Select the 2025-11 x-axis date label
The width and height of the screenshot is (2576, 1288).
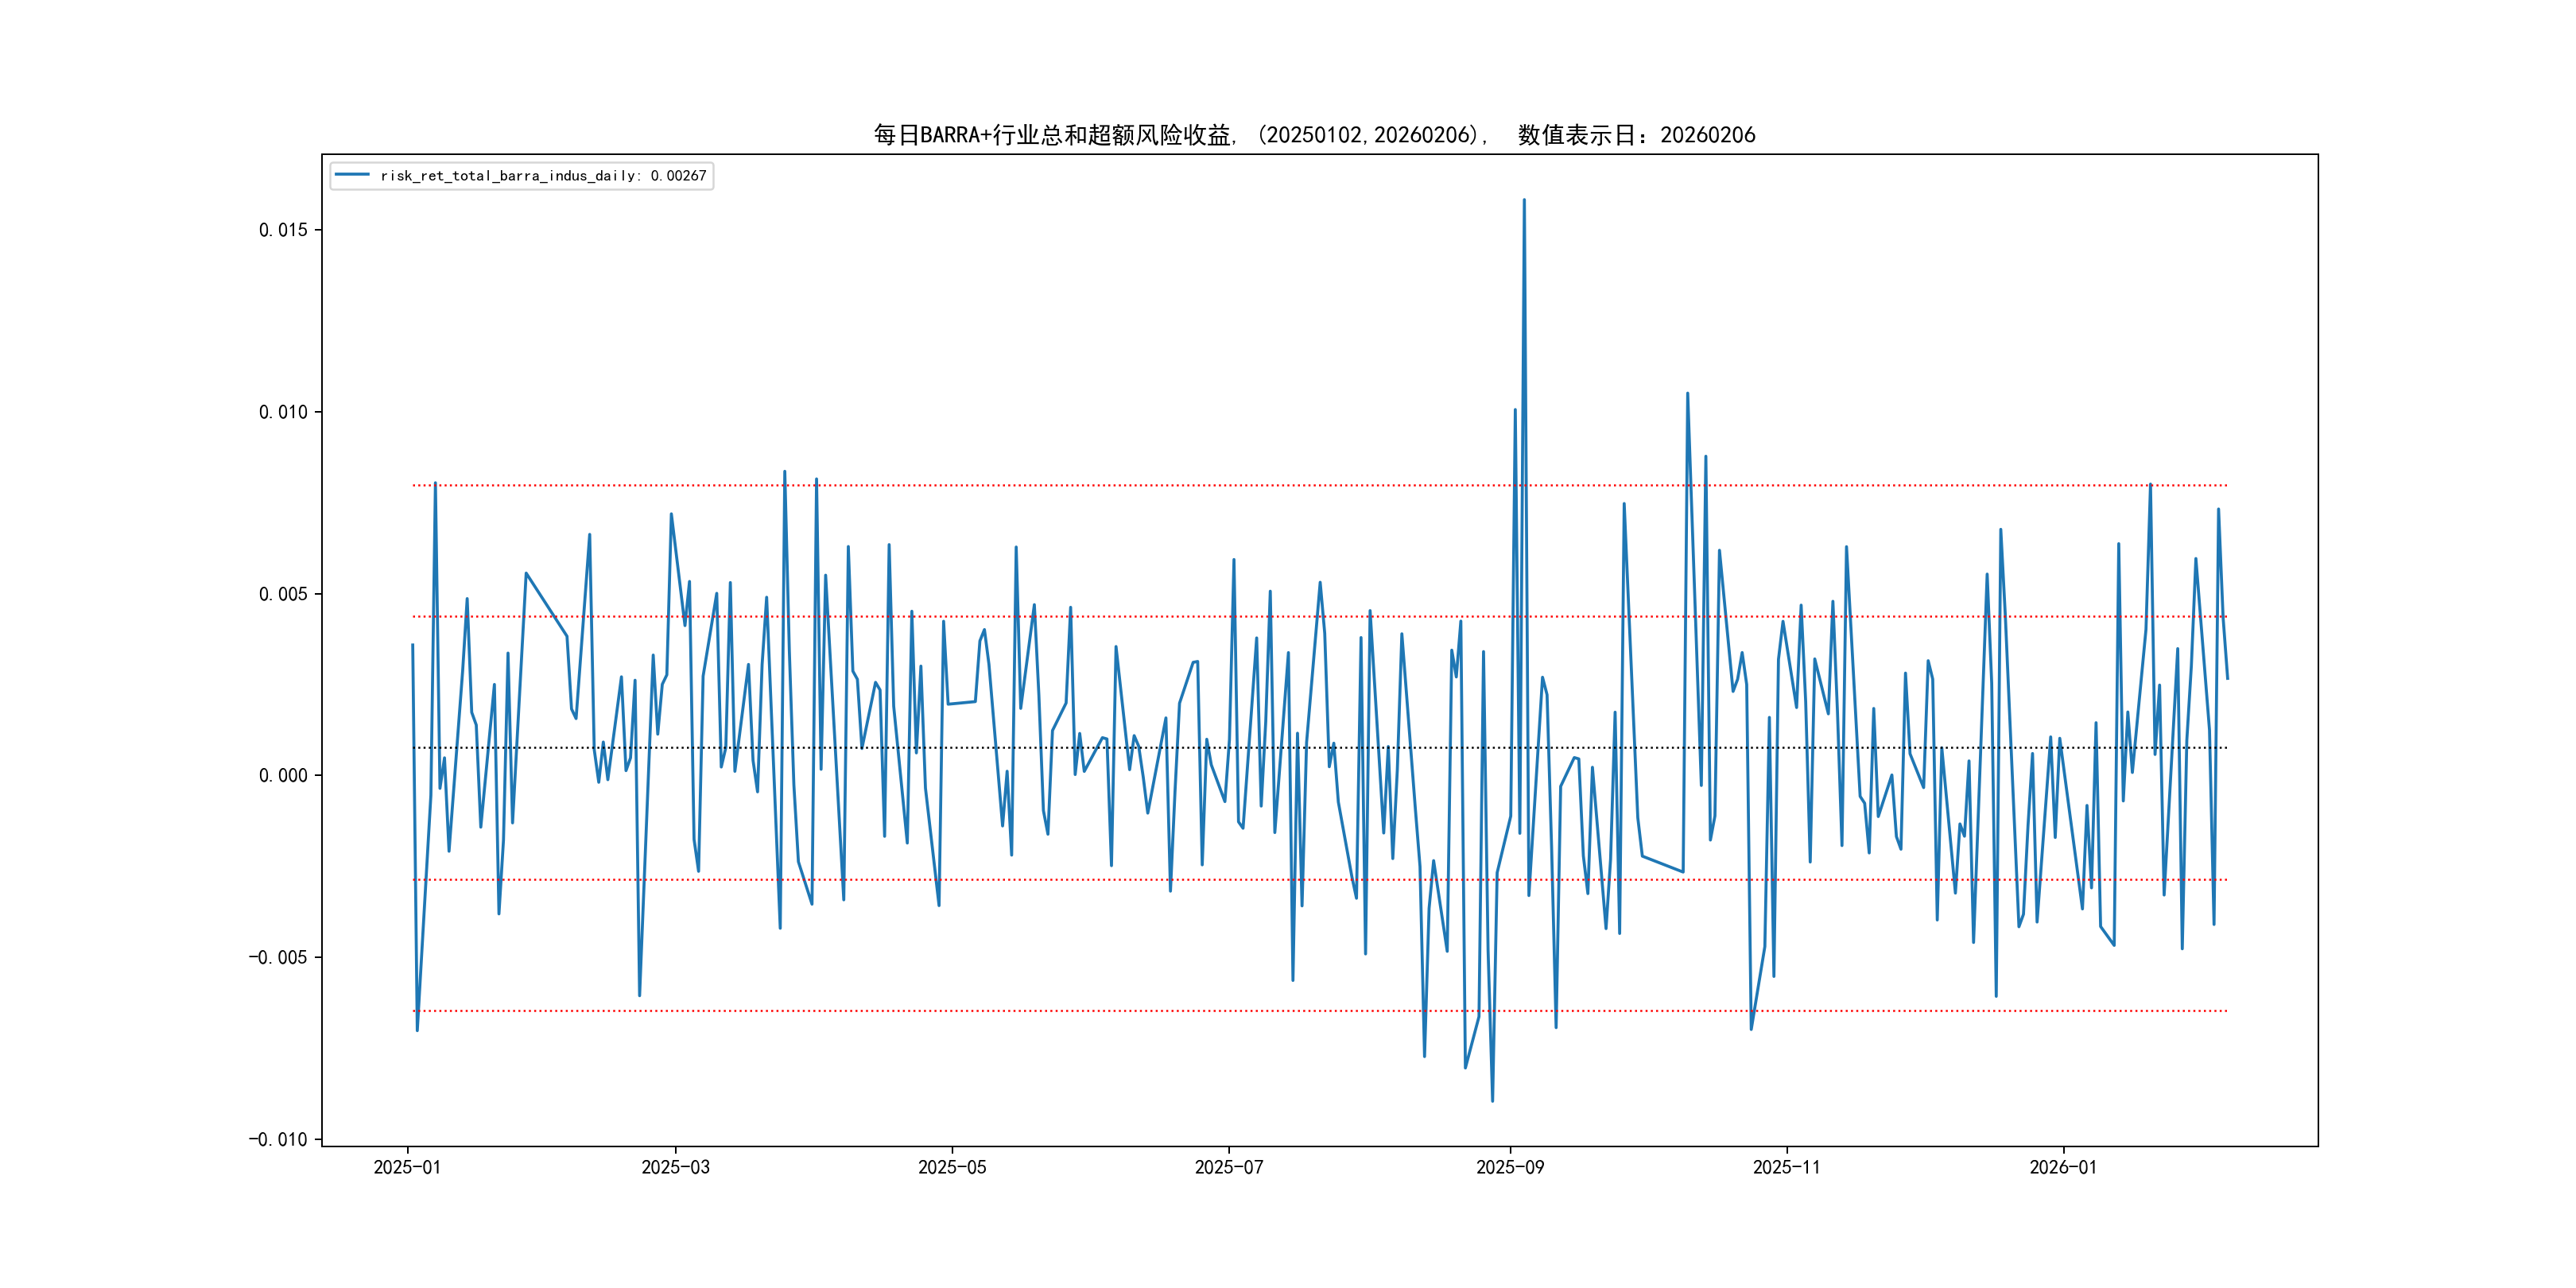(x=1787, y=1168)
